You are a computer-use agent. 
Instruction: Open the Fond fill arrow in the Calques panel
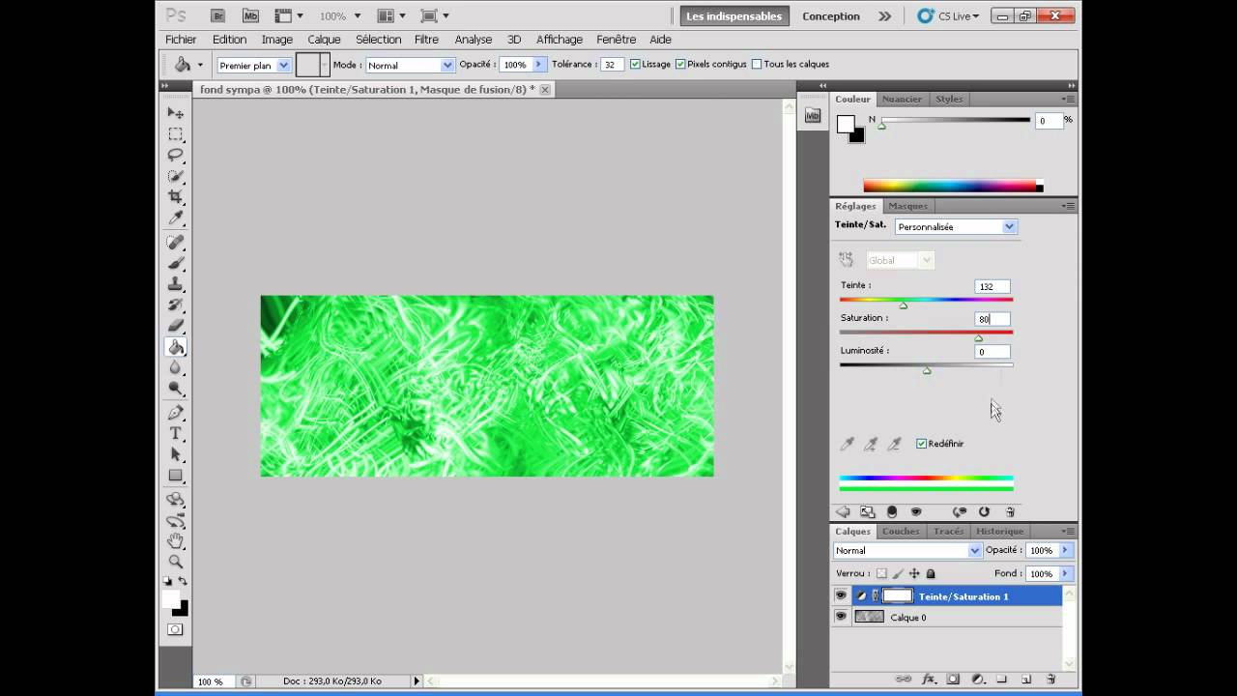point(1065,573)
